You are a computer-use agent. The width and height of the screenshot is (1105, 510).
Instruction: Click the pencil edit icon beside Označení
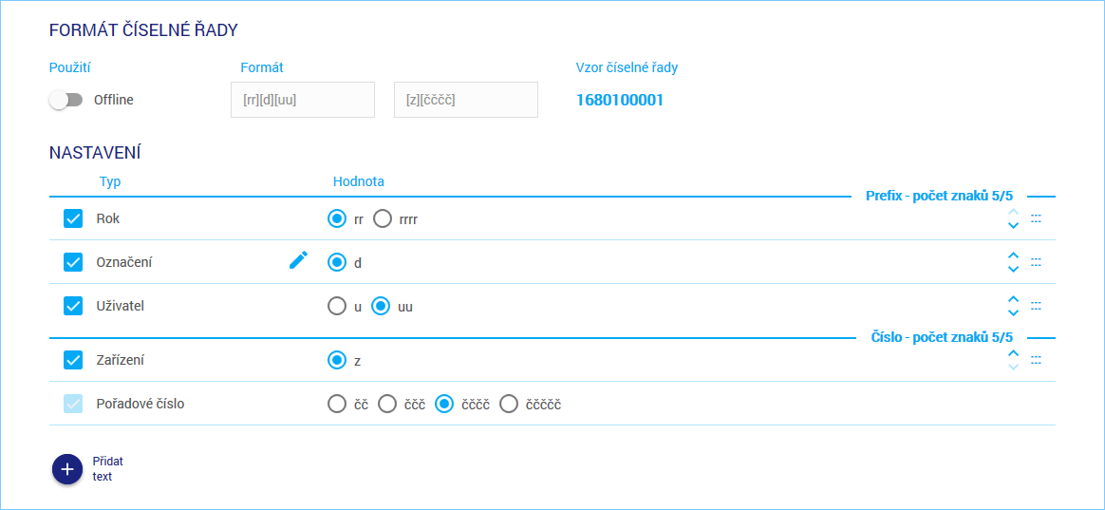[299, 260]
